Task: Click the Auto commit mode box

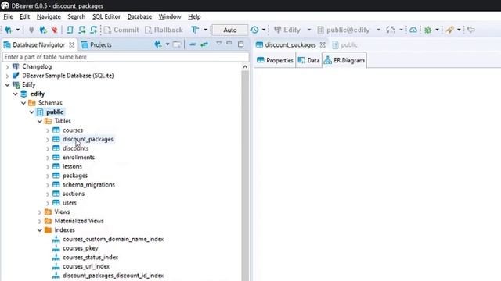Action: point(229,30)
